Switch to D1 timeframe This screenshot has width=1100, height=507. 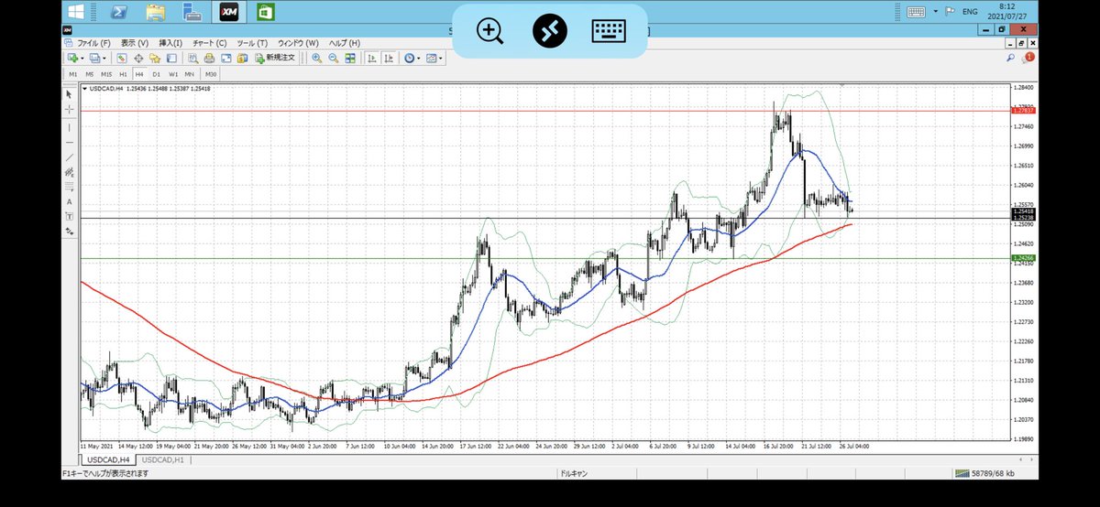click(x=156, y=74)
